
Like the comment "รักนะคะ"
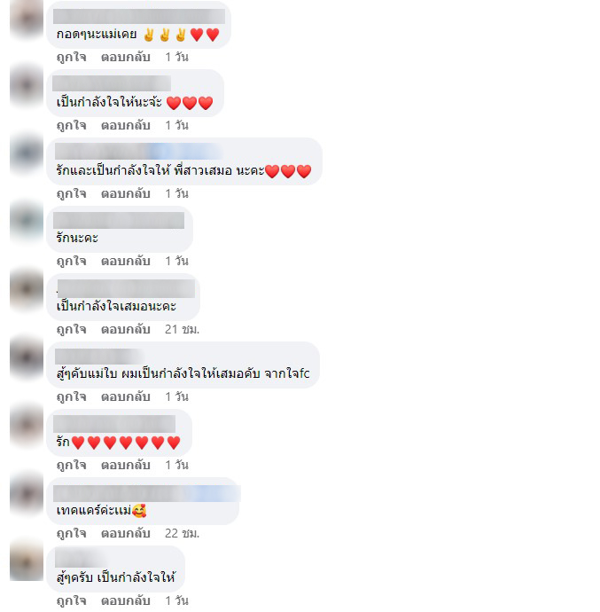click(72, 261)
